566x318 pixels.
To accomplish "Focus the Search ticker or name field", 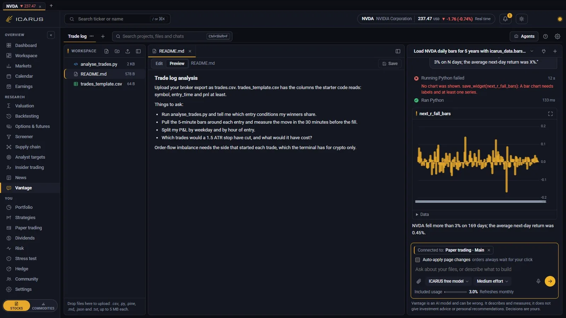I will coord(117,19).
